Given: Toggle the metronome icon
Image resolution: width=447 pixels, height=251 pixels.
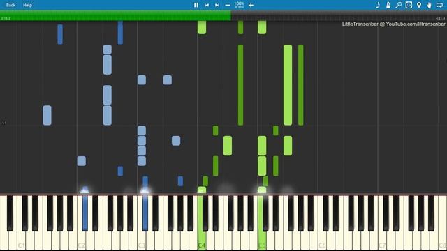Looking at the screenshot, I should 388,5.
